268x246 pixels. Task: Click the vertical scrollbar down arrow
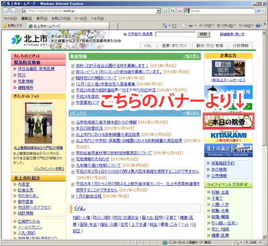tap(265, 237)
